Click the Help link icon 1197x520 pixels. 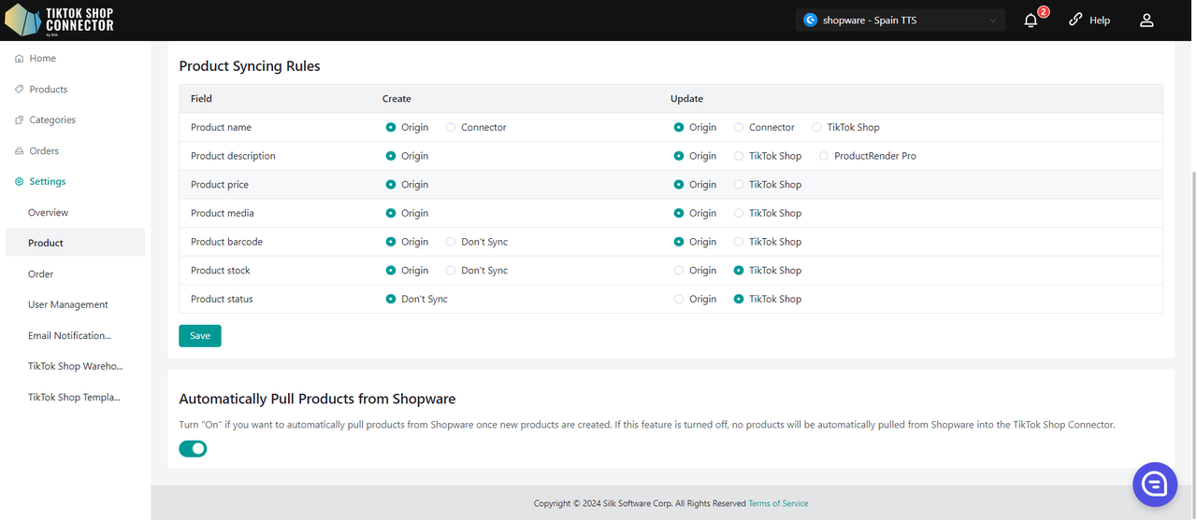pos(1075,20)
